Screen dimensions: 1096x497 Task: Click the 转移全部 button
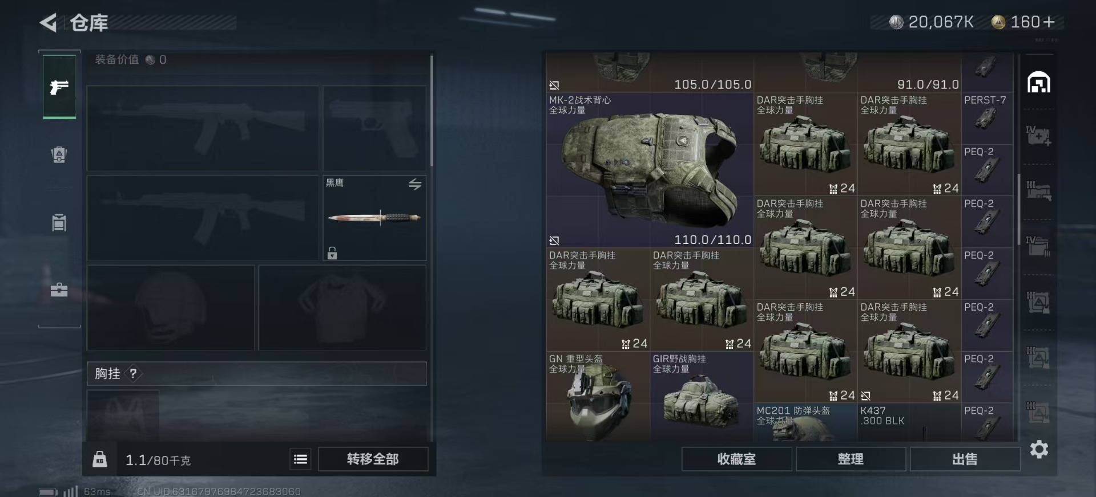pyautogui.click(x=373, y=459)
